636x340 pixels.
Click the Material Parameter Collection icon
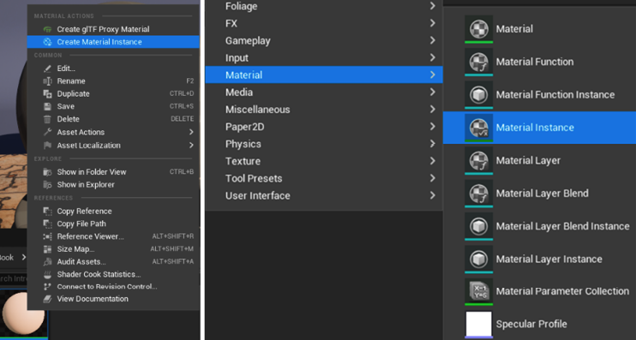point(478,291)
